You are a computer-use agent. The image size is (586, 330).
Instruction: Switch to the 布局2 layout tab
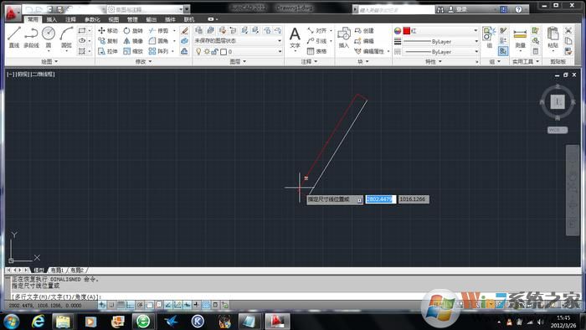[76, 270]
